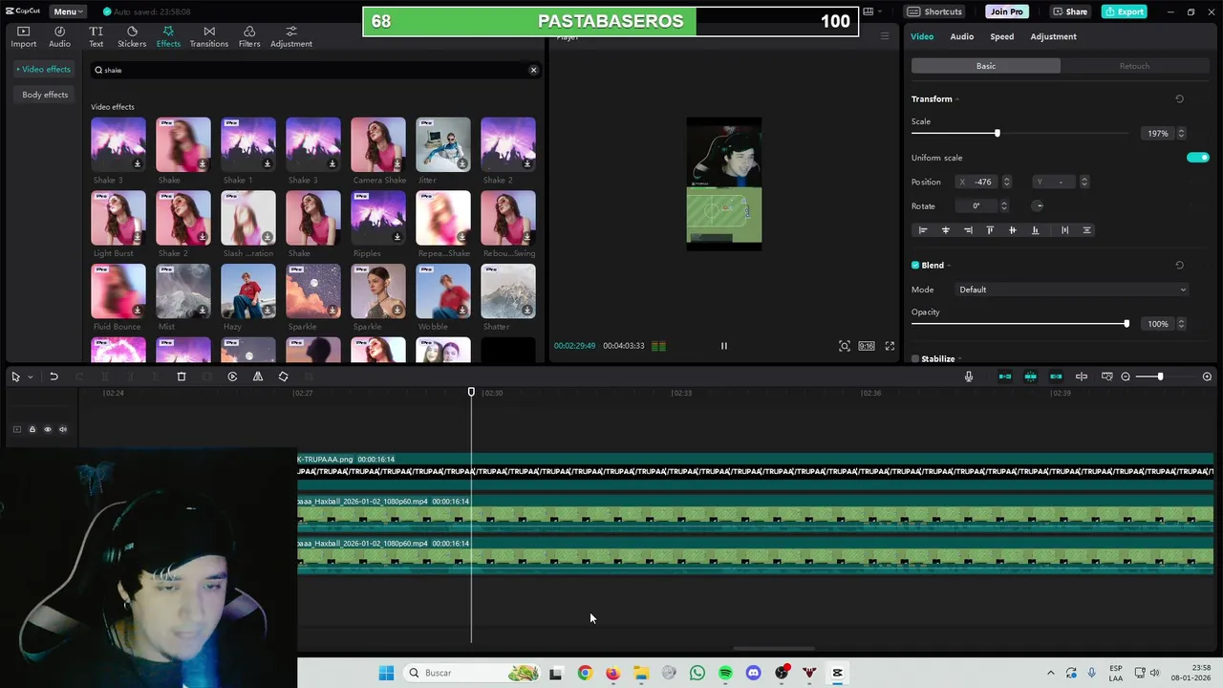Select the Basic sub-tab
Viewport: 1223px width, 688px height.
[985, 66]
